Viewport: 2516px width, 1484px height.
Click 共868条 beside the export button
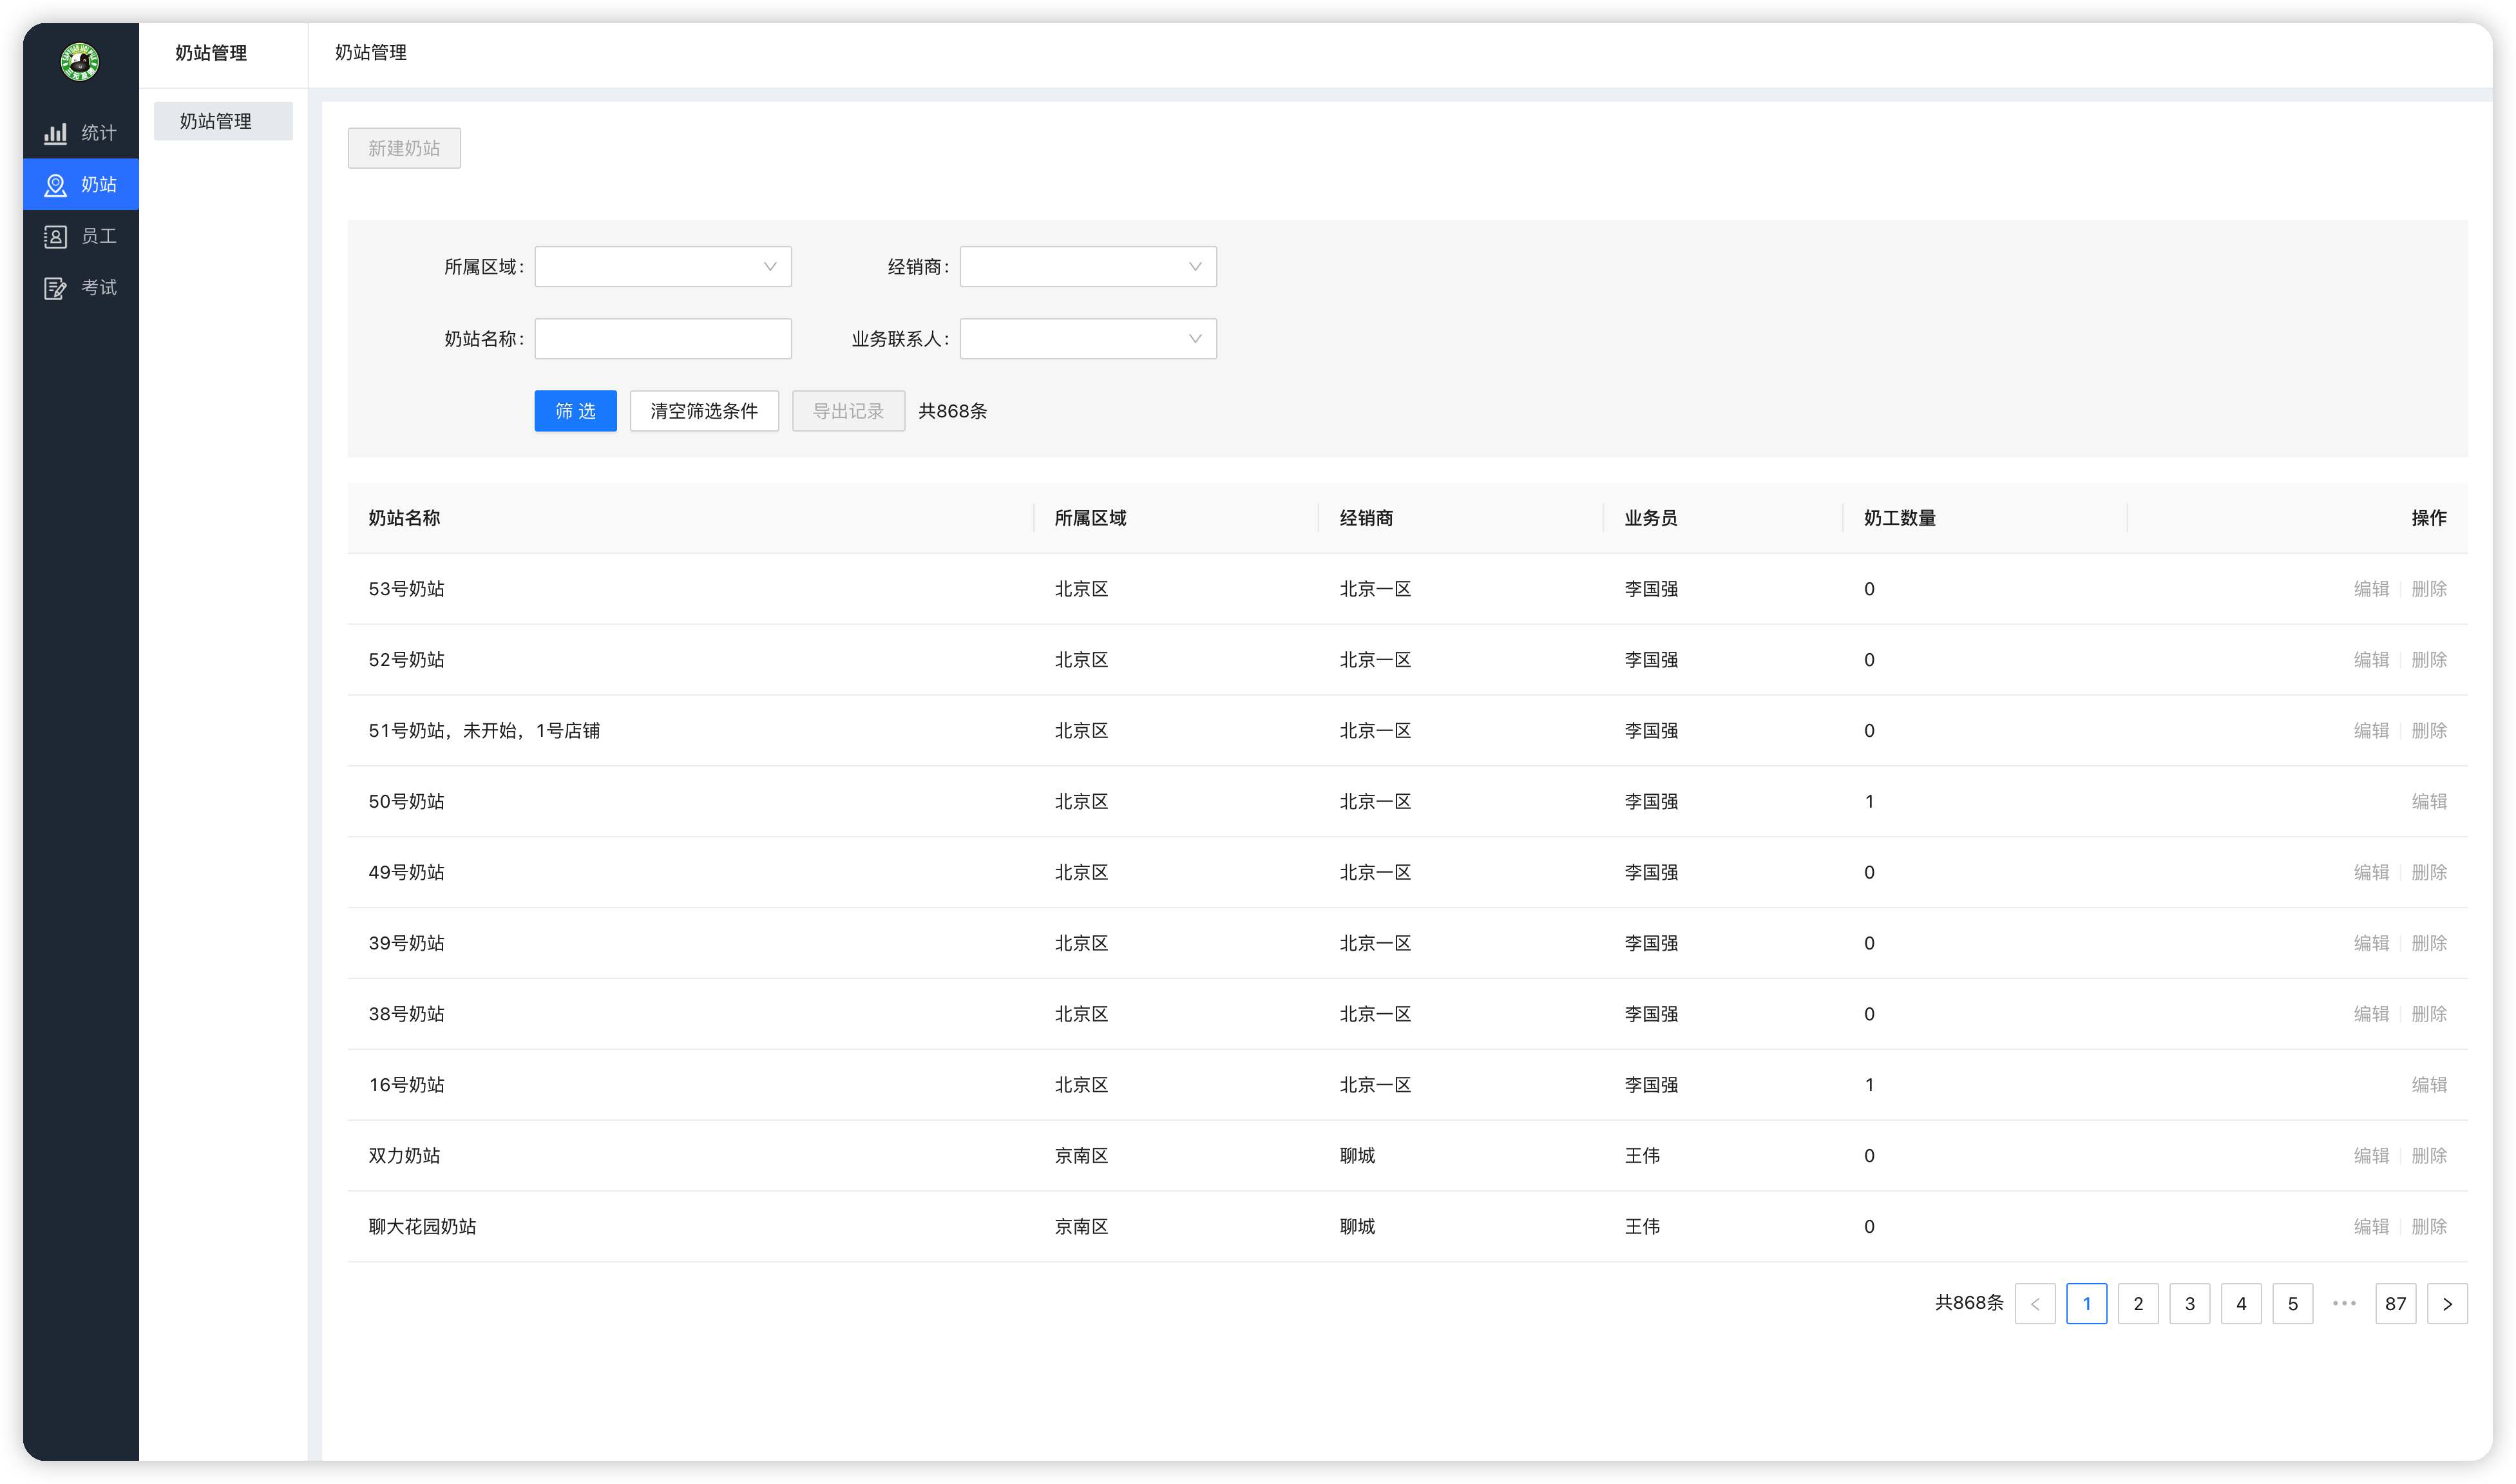coord(952,411)
